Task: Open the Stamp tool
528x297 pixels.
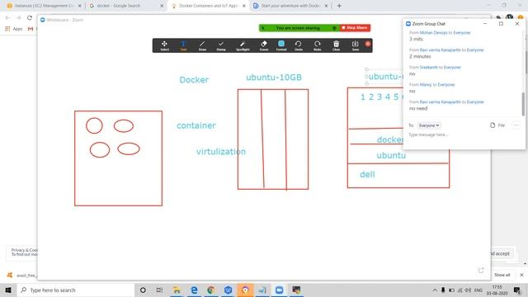Action: click(221, 46)
